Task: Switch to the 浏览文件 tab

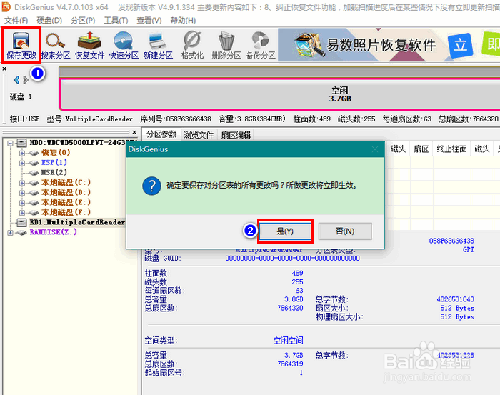Action: coord(199,135)
